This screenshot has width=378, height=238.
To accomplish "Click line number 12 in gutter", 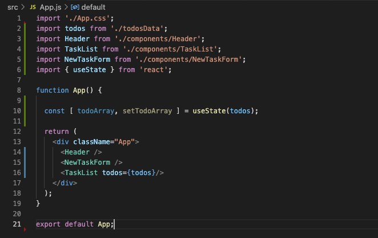I will coord(17,132).
